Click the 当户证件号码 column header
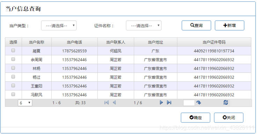Screen dimensions: 257x134 click(214, 42)
